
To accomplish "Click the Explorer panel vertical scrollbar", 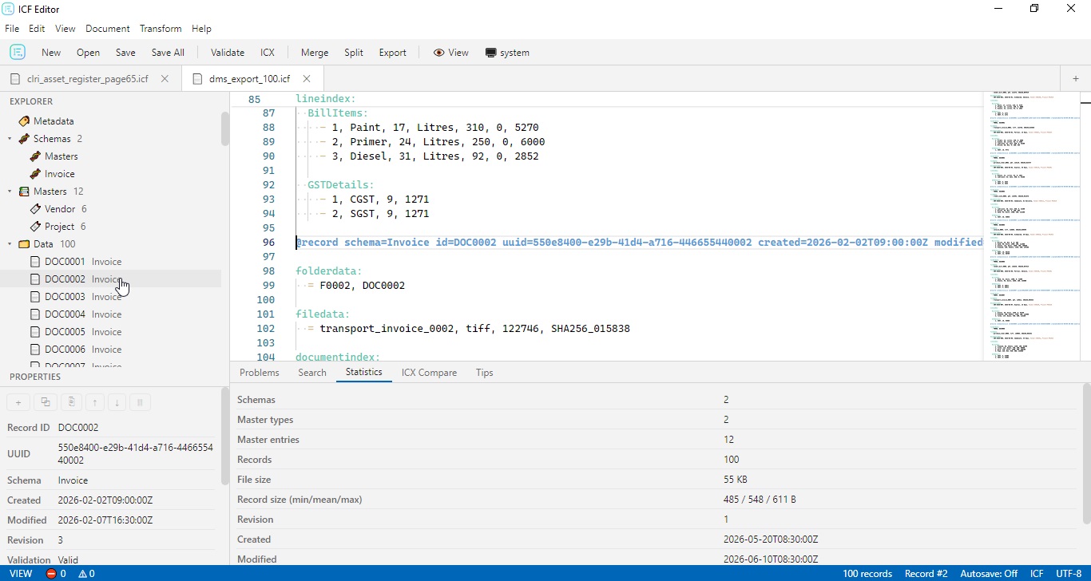I will [225, 128].
